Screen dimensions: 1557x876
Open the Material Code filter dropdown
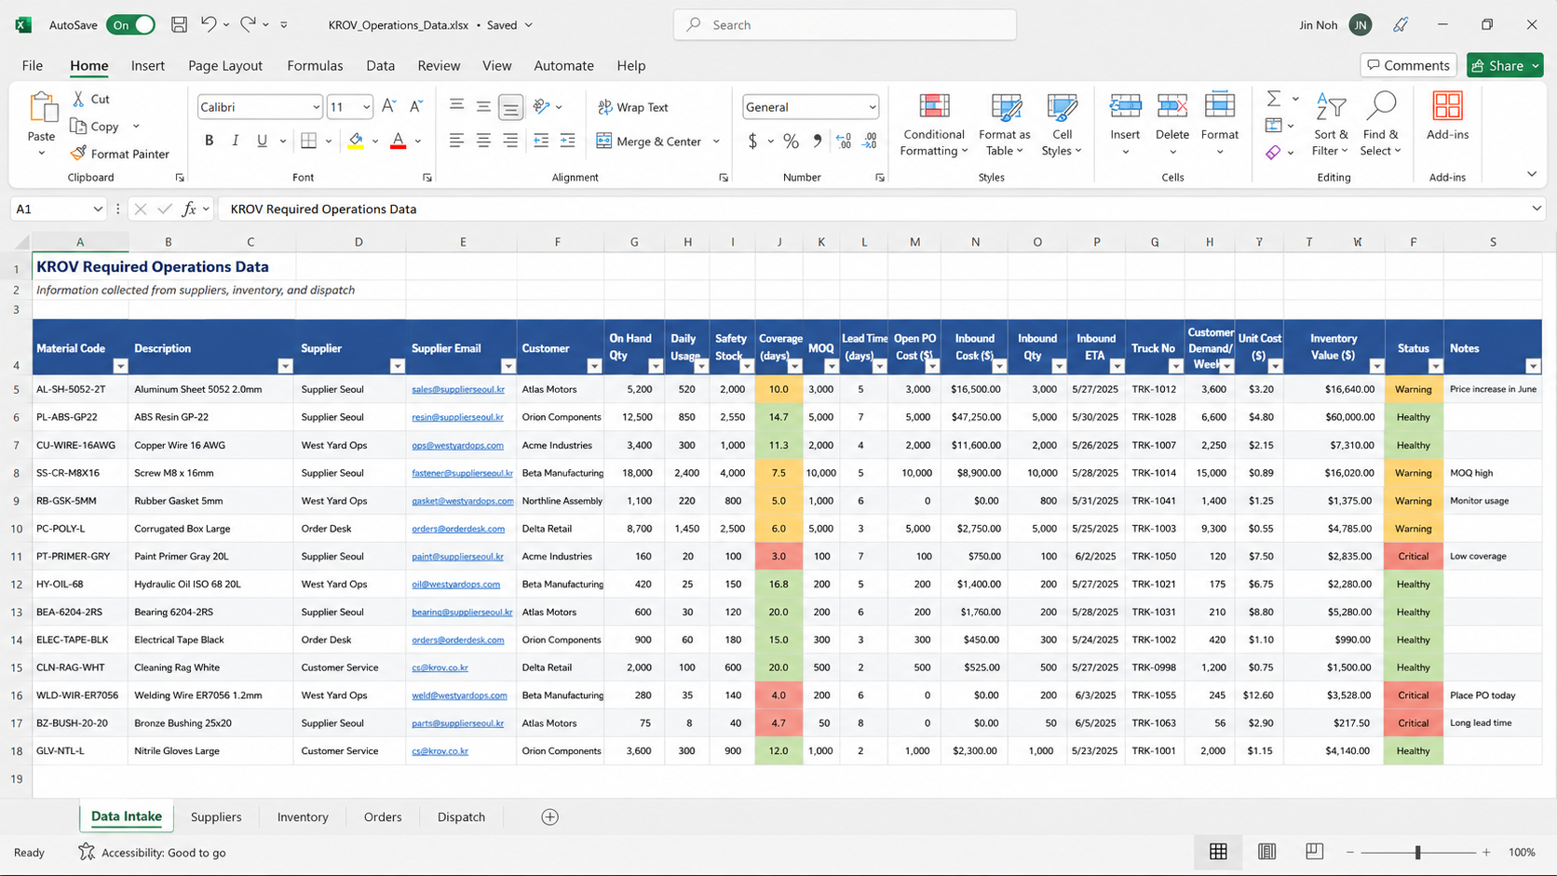(120, 366)
